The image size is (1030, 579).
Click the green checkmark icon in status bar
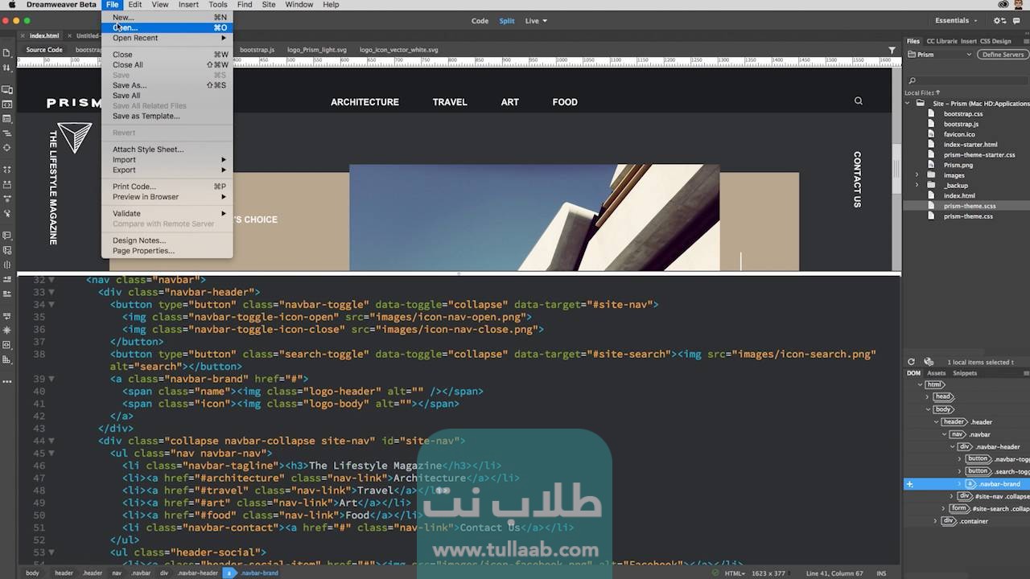pyautogui.click(x=715, y=573)
